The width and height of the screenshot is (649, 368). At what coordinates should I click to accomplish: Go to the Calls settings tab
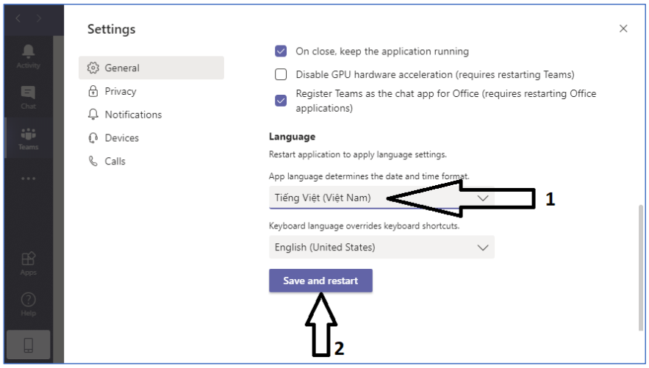(x=115, y=161)
